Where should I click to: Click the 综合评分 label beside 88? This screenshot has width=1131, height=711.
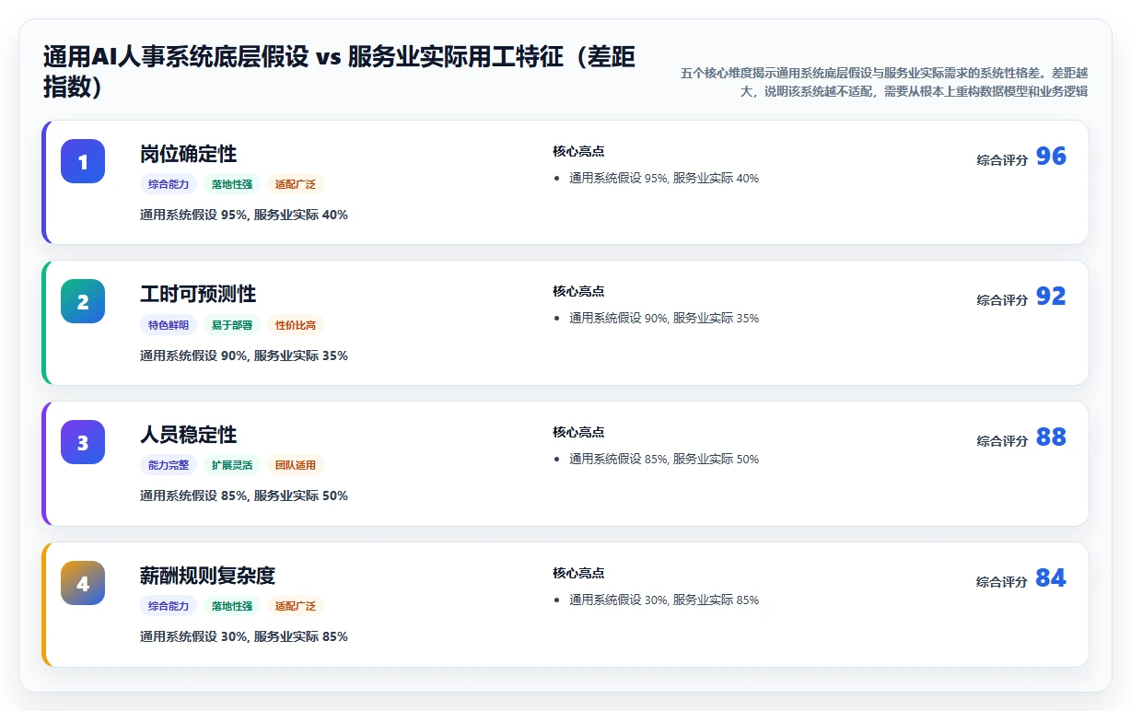tap(1002, 441)
